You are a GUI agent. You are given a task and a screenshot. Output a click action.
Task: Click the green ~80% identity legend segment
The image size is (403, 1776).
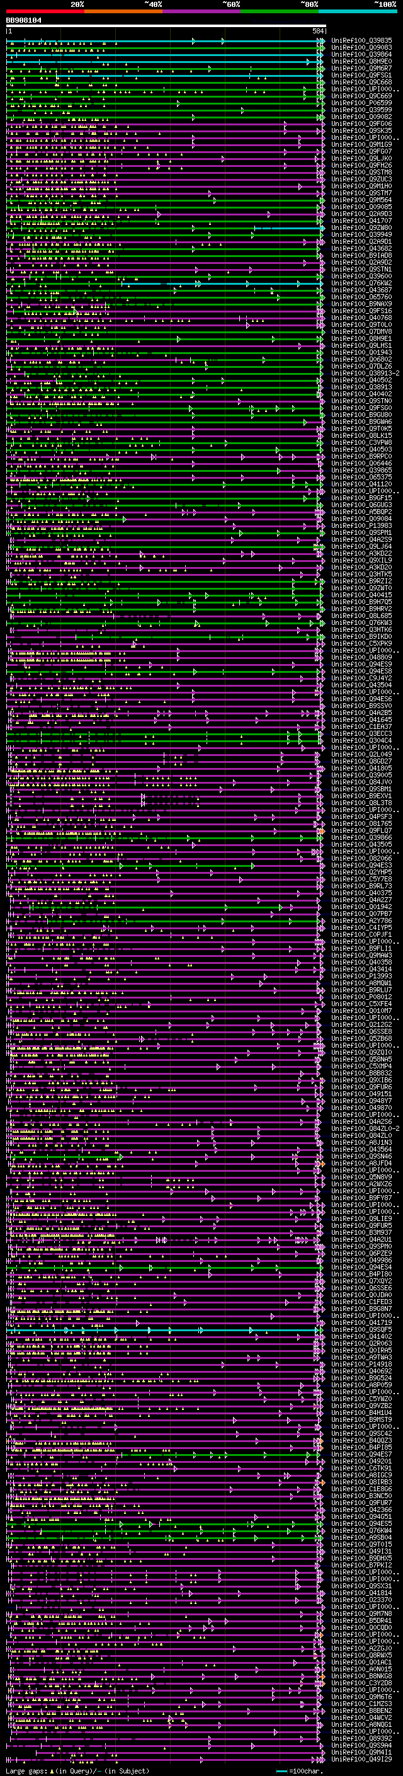pos(280,11)
